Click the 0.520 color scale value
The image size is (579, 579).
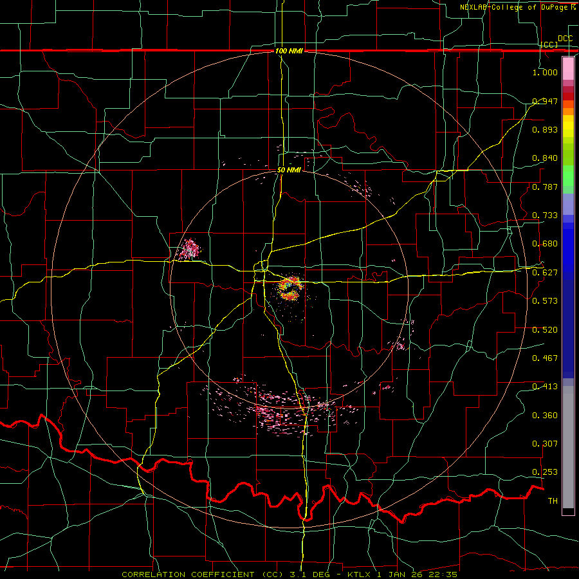point(545,330)
